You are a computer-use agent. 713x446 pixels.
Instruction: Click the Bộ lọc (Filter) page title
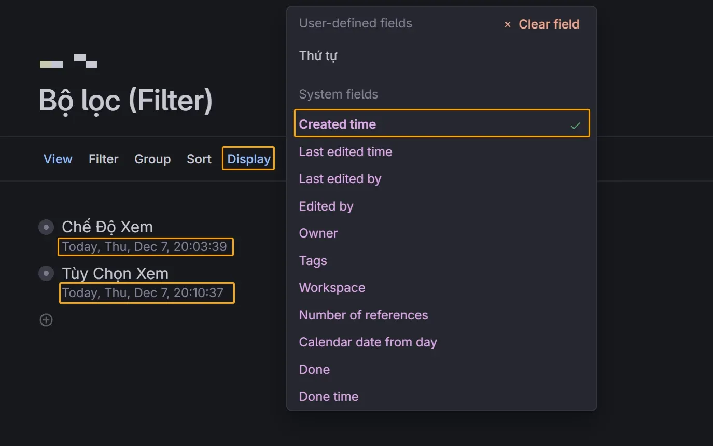125,101
